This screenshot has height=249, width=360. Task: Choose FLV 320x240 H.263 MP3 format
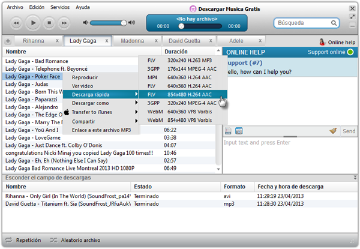point(183,61)
